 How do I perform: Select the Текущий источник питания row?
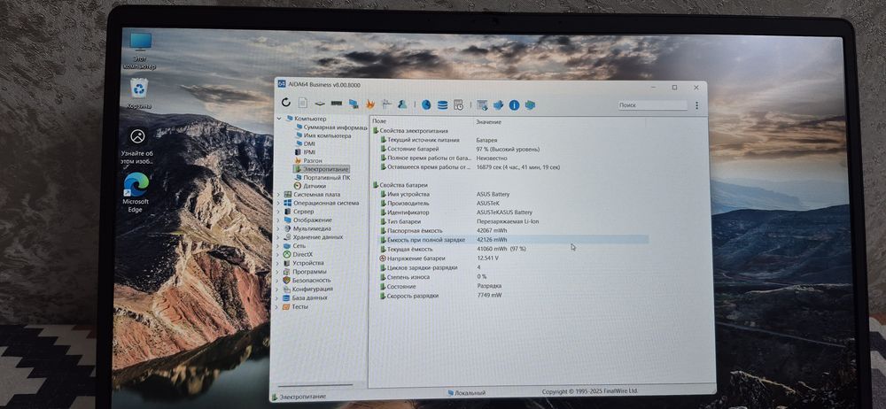pos(509,140)
